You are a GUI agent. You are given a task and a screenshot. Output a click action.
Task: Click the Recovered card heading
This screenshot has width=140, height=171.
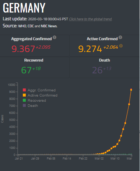coord(34,60)
